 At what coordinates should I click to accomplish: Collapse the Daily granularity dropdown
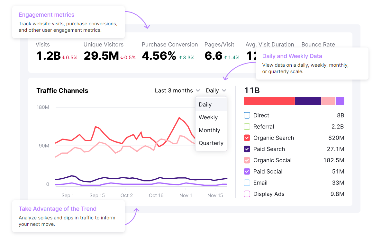point(216,90)
